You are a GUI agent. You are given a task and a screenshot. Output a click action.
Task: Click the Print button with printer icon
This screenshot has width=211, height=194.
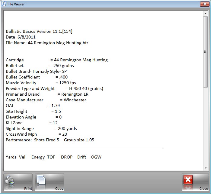click(x=18, y=182)
